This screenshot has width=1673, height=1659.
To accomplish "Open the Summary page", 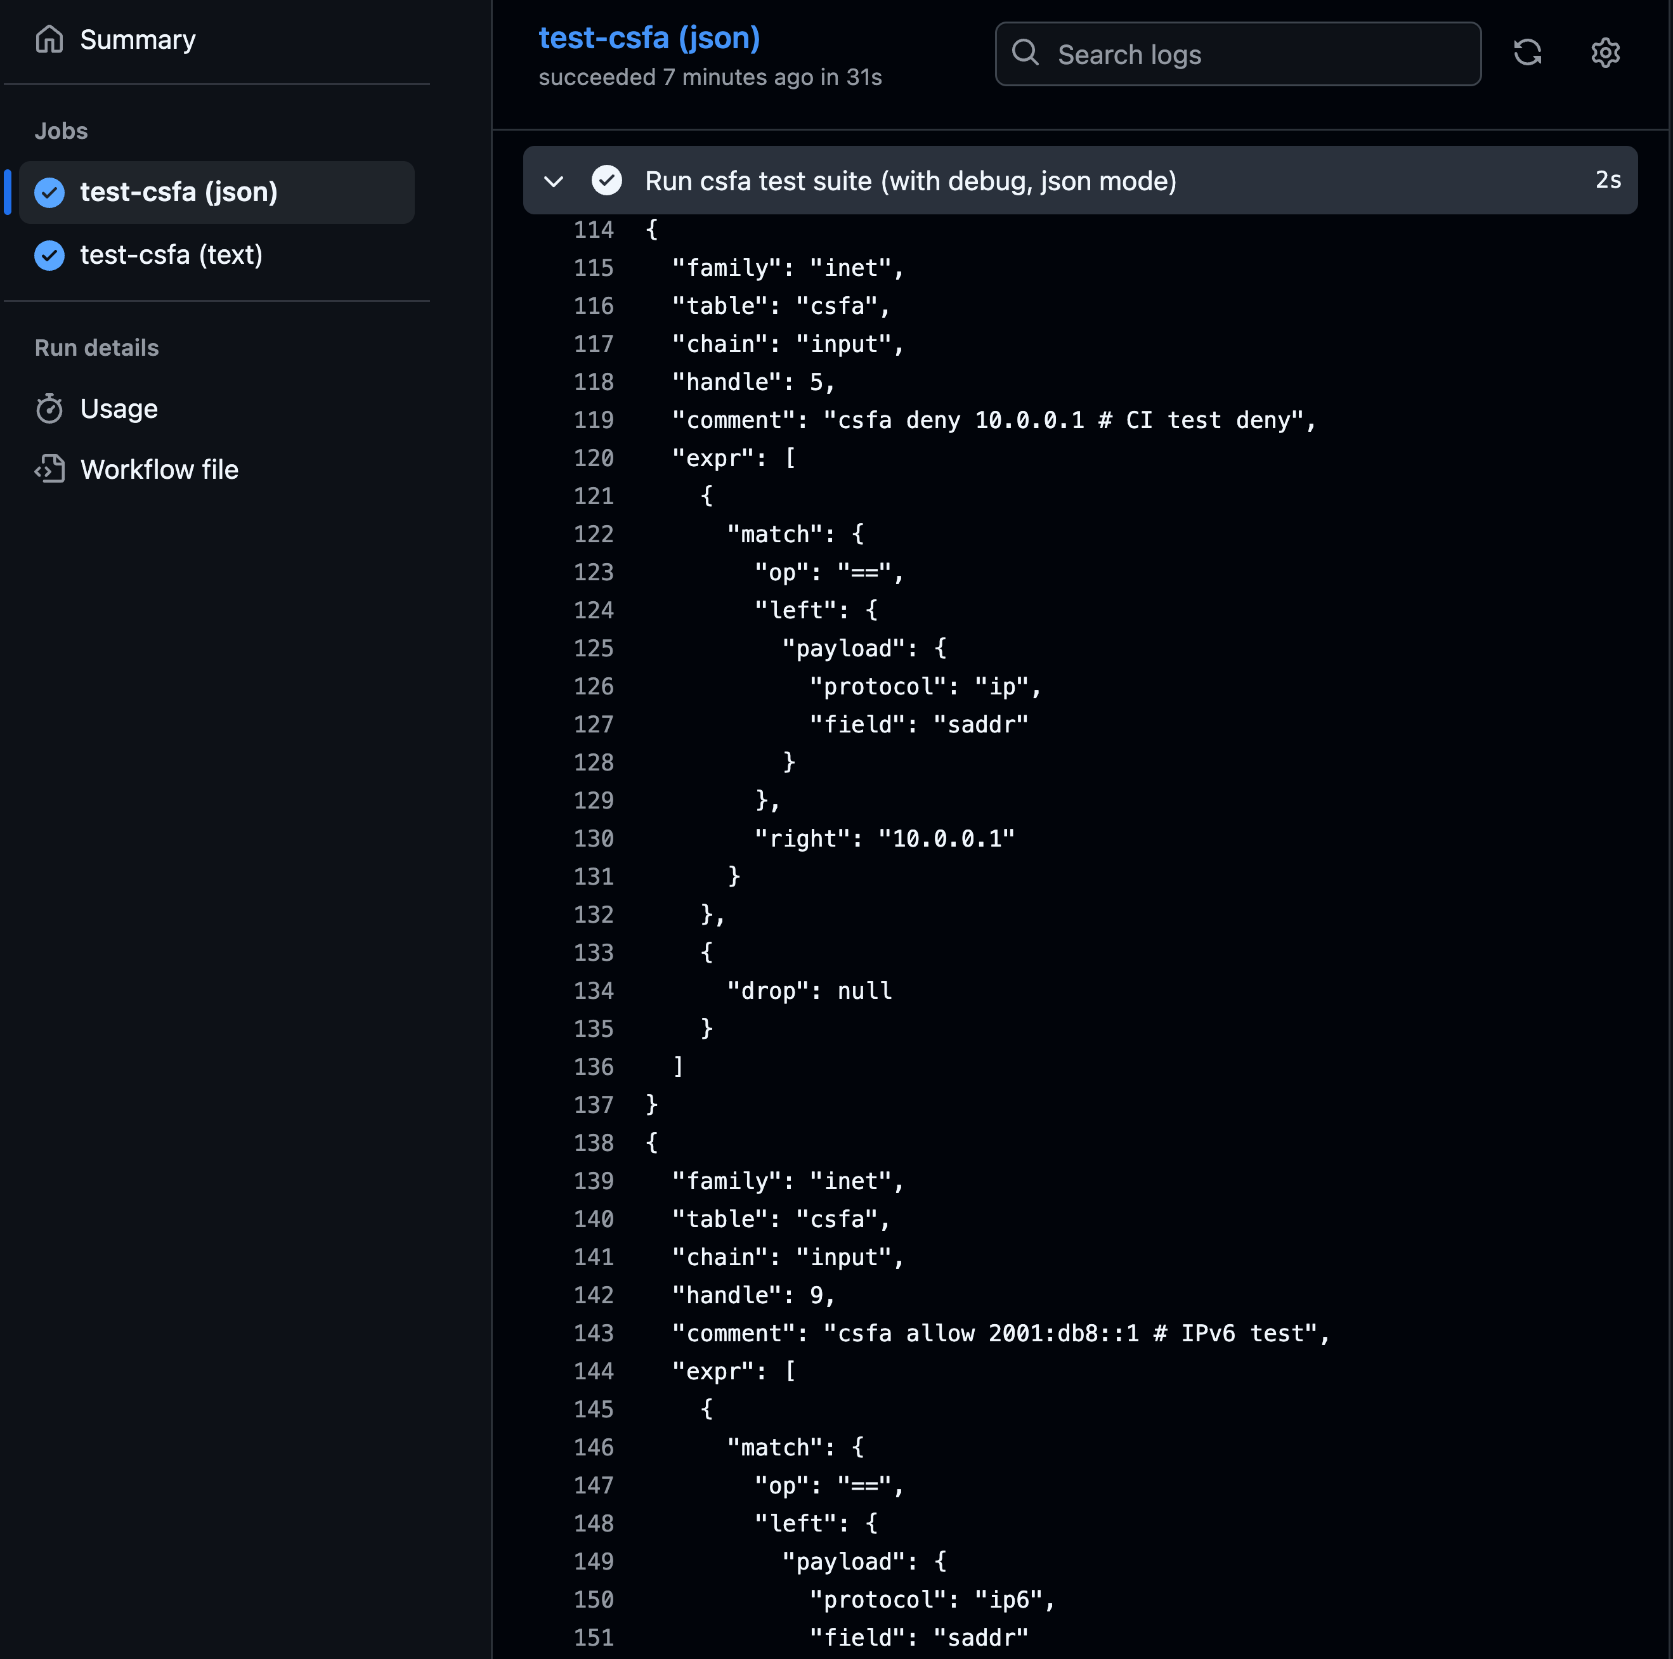I will 137,40.
